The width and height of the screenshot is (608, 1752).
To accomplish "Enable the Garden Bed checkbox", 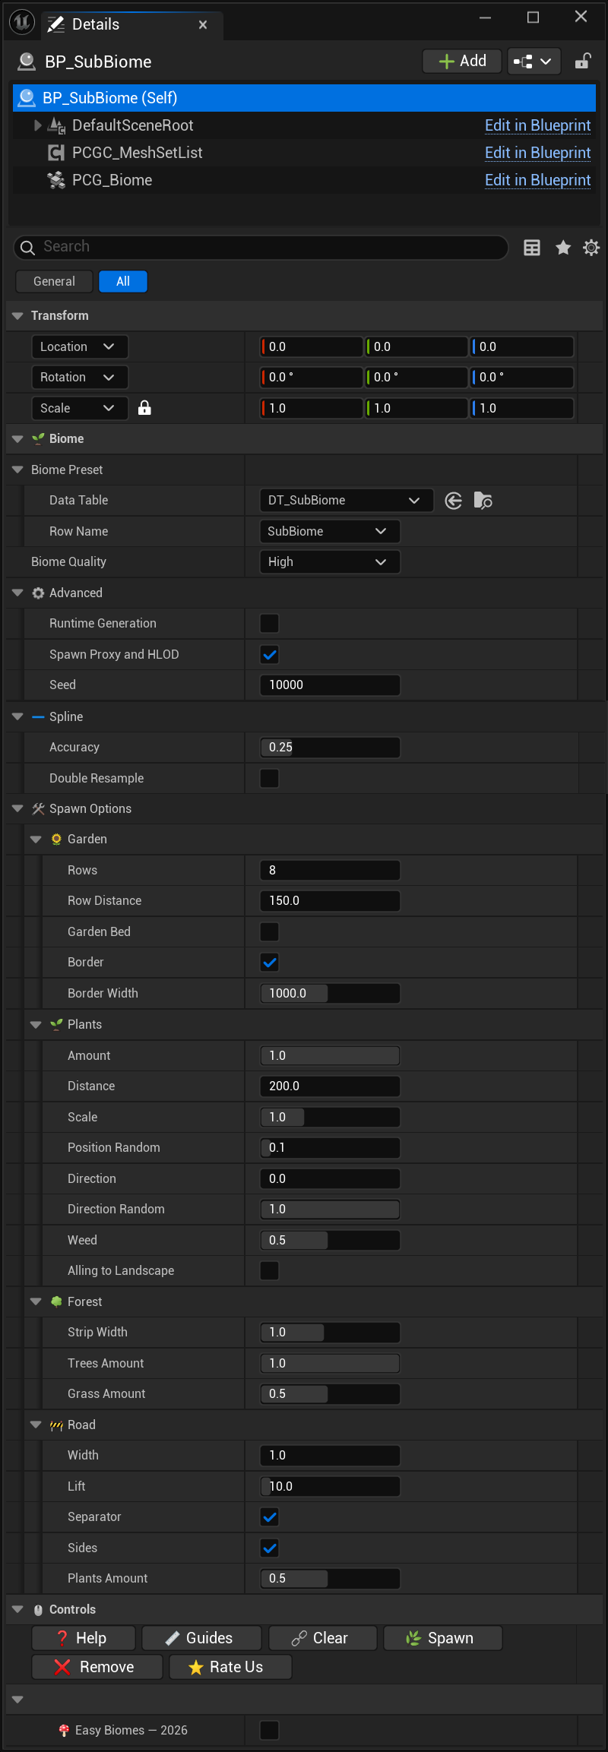I will point(269,931).
